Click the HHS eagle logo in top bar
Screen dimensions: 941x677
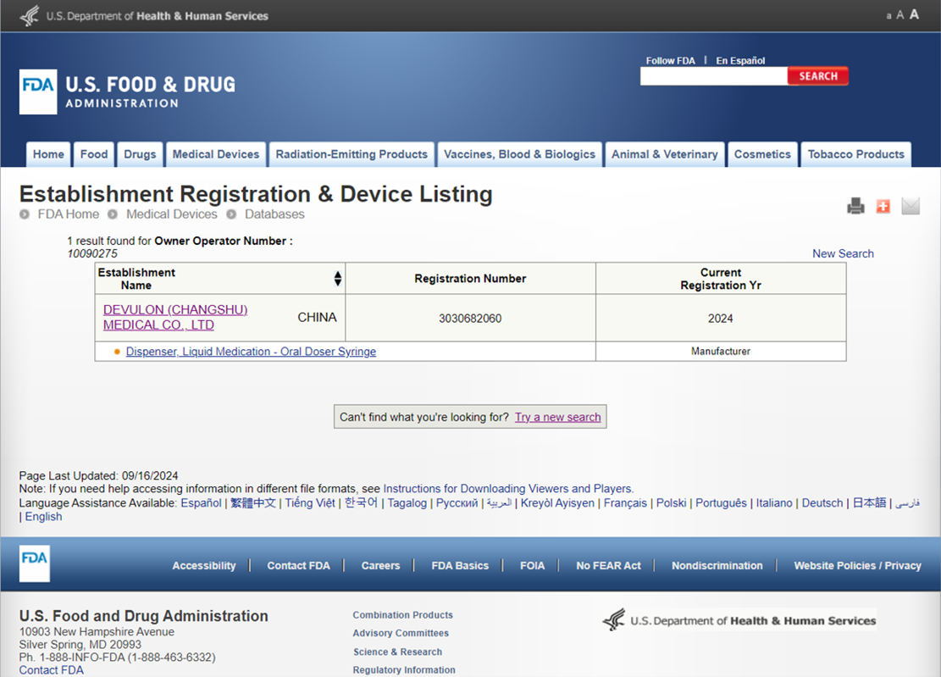click(30, 15)
